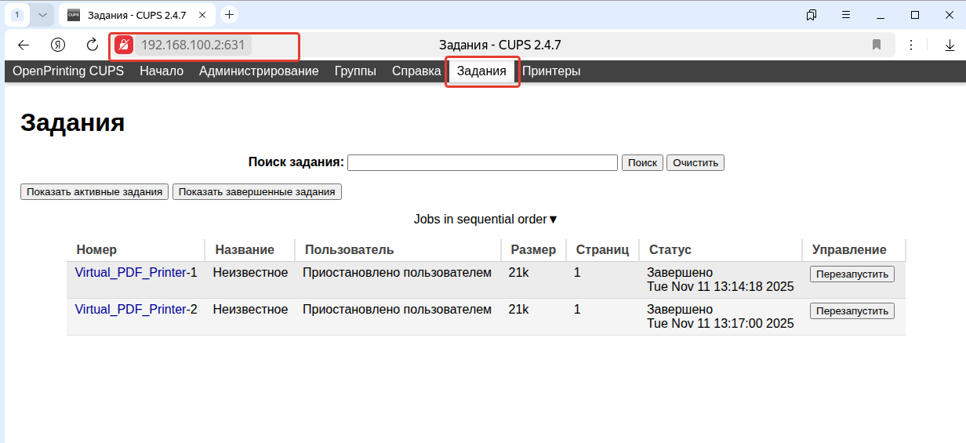Click the red insecure connection icon
The width and height of the screenshot is (966, 443).
[x=124, y=45]
